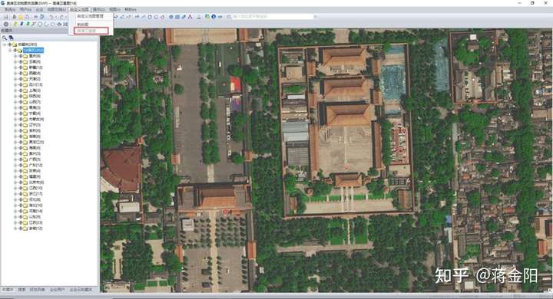Toggle the marker icon beside 广东 folder
Screen dimensions: 553x299
coord(21,165)
